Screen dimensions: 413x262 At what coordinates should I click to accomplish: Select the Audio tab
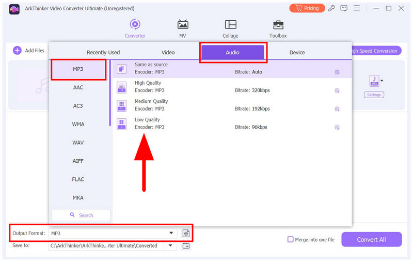(x=233, y=52)
